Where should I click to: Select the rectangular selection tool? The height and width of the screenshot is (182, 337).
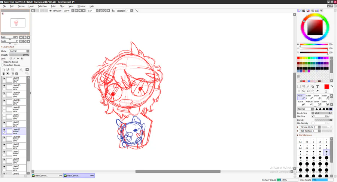(x=299, y=86)
